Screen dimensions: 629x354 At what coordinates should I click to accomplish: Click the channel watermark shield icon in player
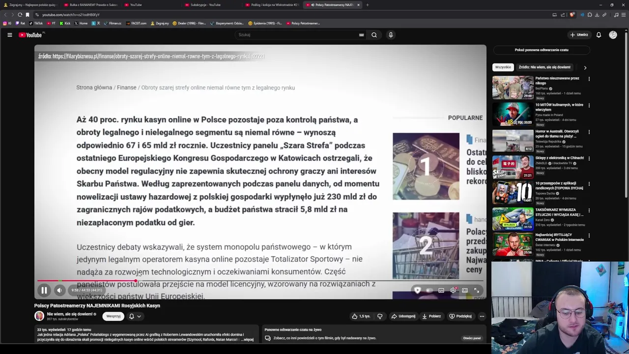417,291
